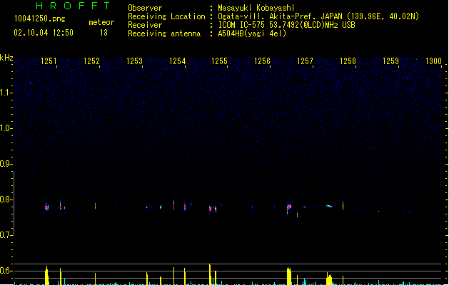Click the 1251 time marker
Viewport: 449px width, 285px height.
tap(49, 61)
